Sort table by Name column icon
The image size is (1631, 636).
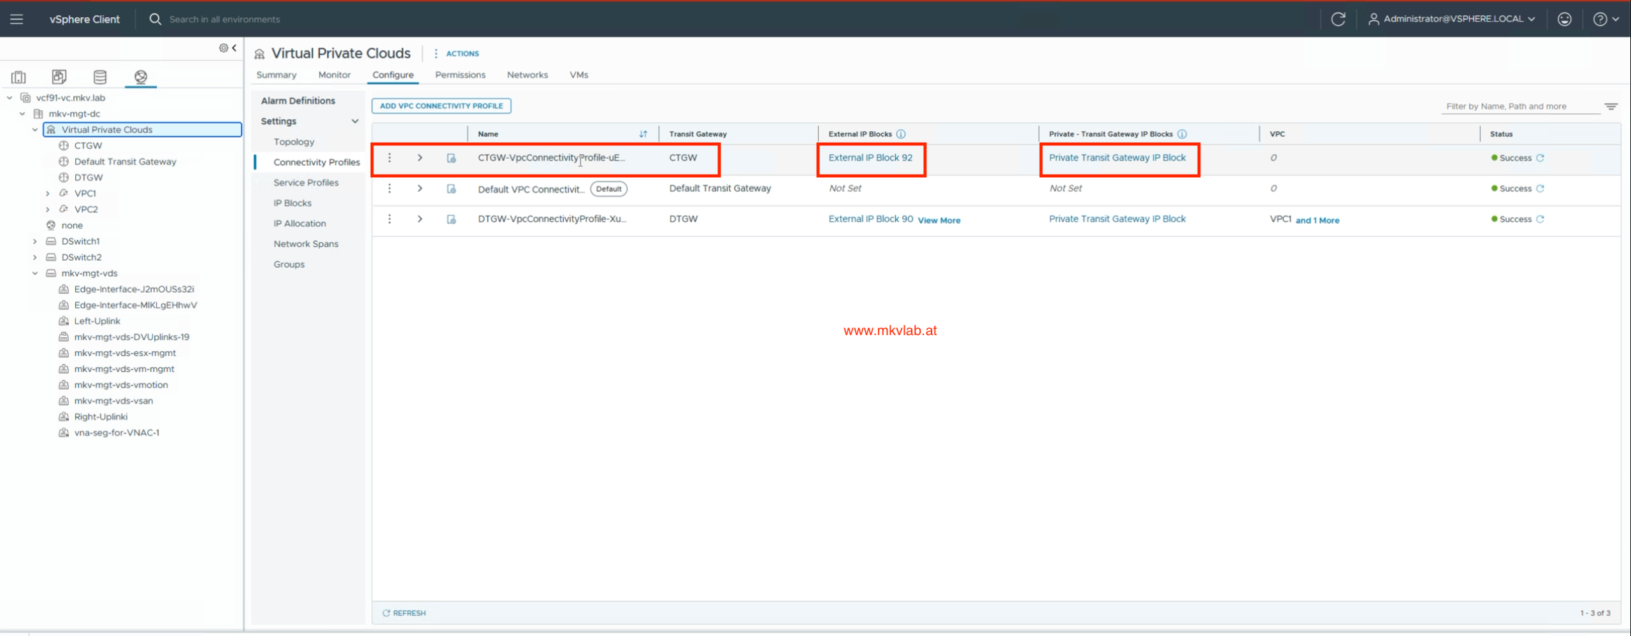coord(643,134)
